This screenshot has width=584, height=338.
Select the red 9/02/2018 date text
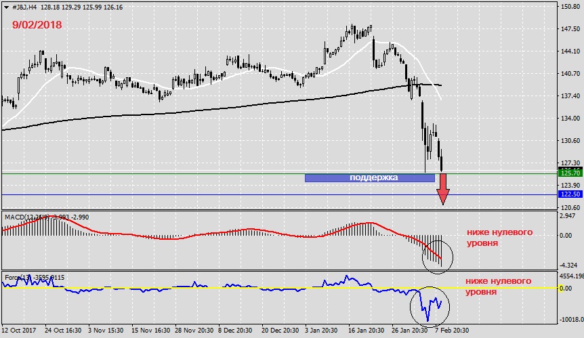[35, 24]
